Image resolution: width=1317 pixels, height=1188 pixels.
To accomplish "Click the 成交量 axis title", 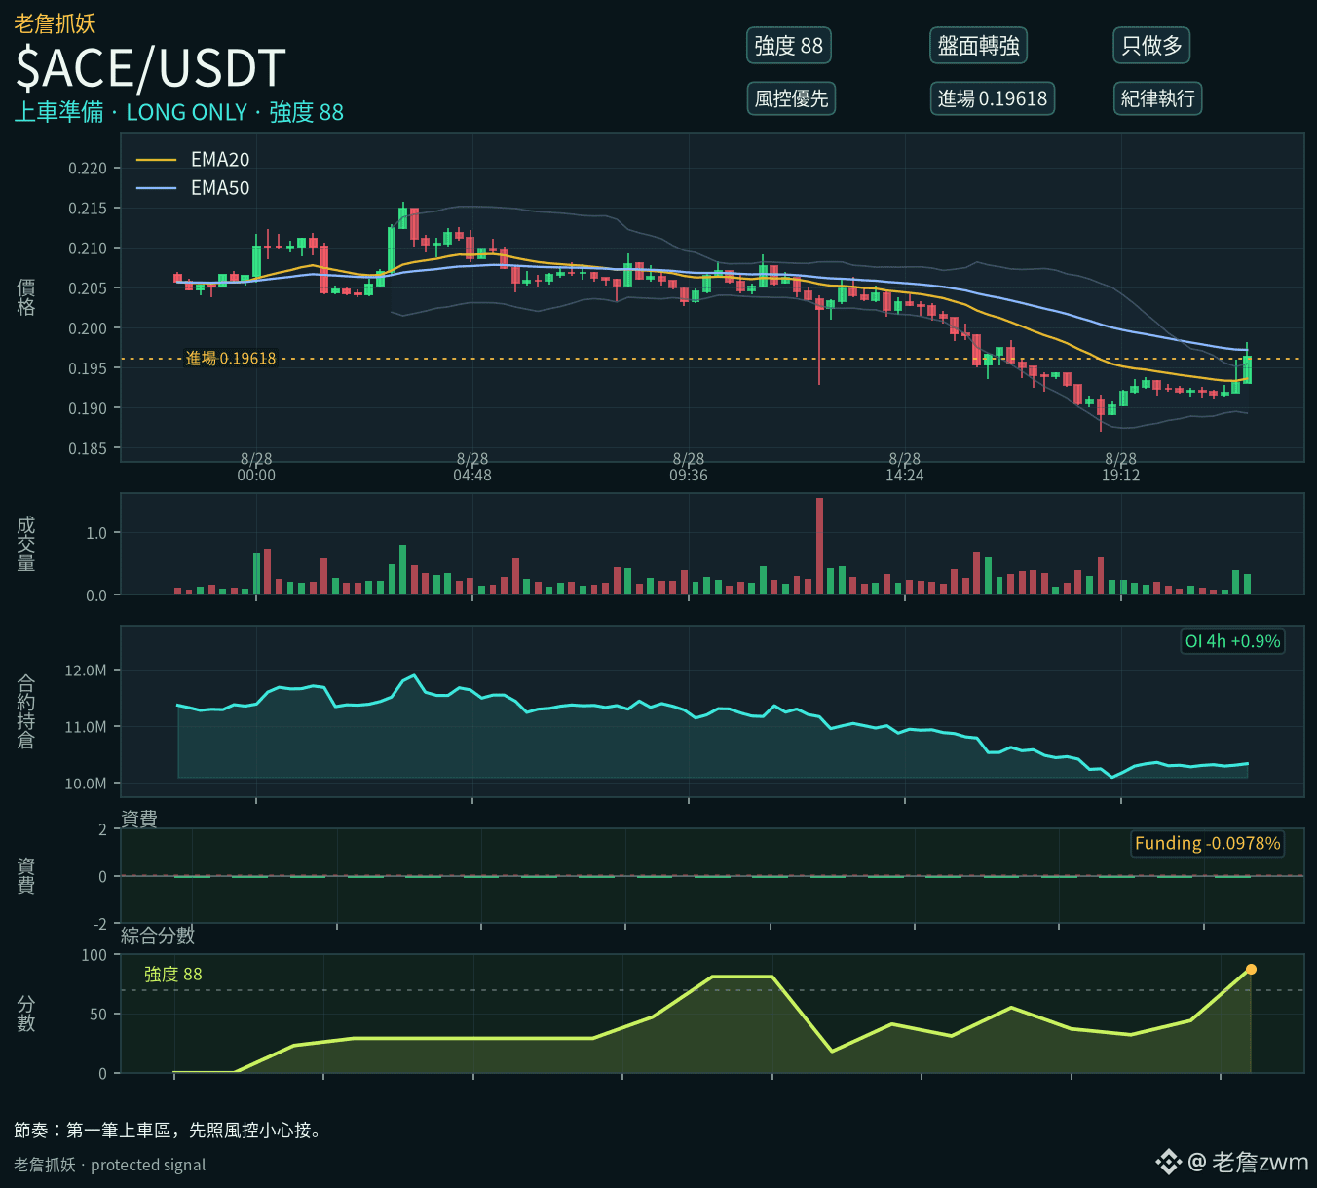I will (x=26, y=544).
